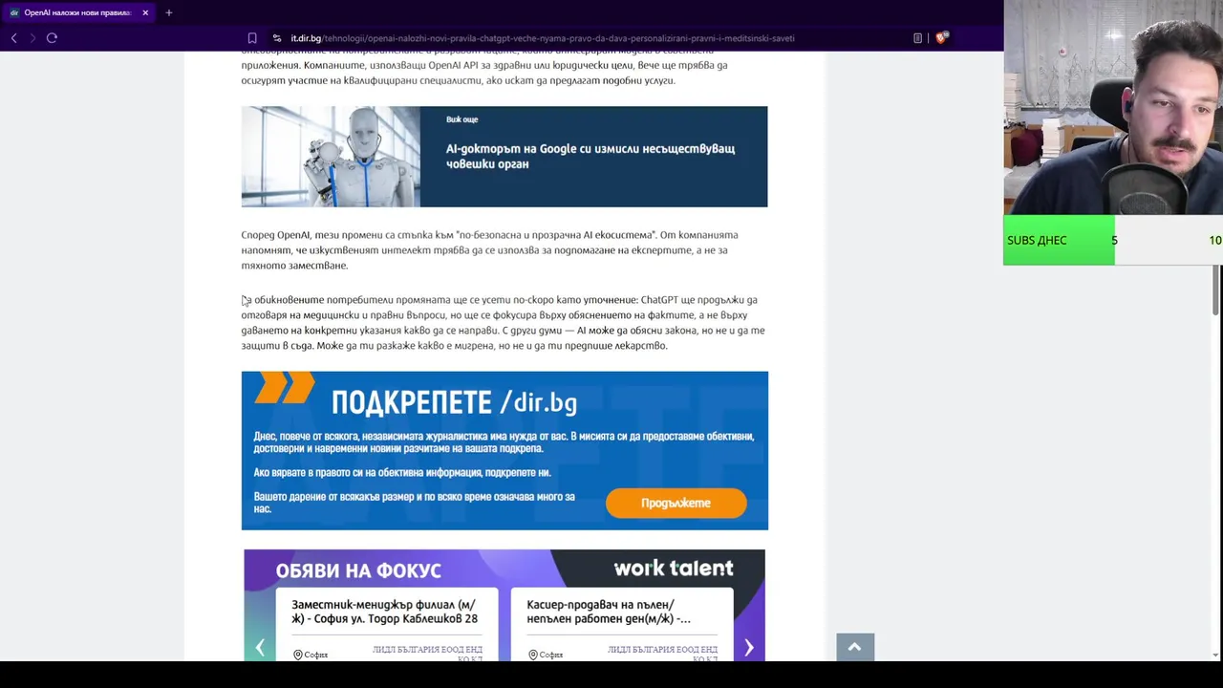Screen dimensions: 1223x688
Task: Close the OpenAI article tab
Action: [145, 12]
